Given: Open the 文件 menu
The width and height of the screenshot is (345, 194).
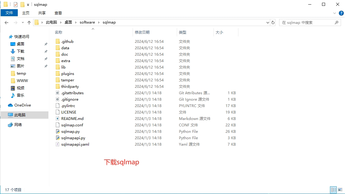Looking at the screenshot, I should tap(9, 13).
